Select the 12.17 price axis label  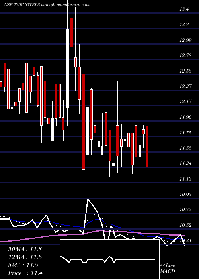click(x=185, y=102)
